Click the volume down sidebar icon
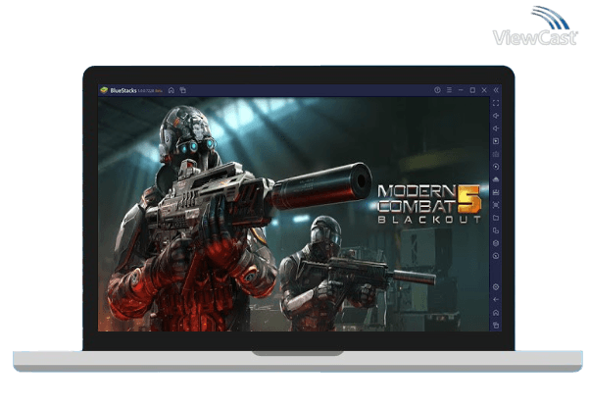Image resolution: width=590 pixels, height=406 pixels. coord(496,128)
